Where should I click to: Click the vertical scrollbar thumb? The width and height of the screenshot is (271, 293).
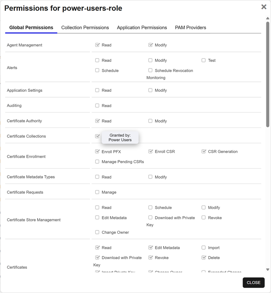(268, 74)
